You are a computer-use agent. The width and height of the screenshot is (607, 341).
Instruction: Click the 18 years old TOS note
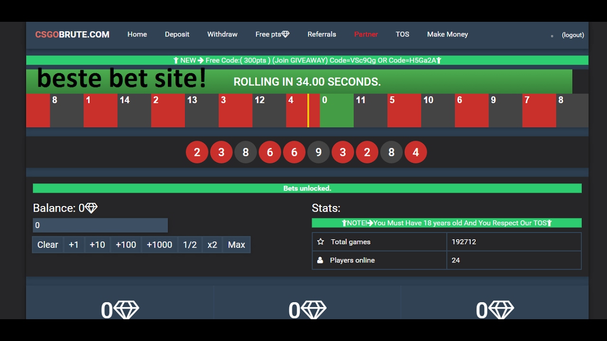tap(447, 223)
